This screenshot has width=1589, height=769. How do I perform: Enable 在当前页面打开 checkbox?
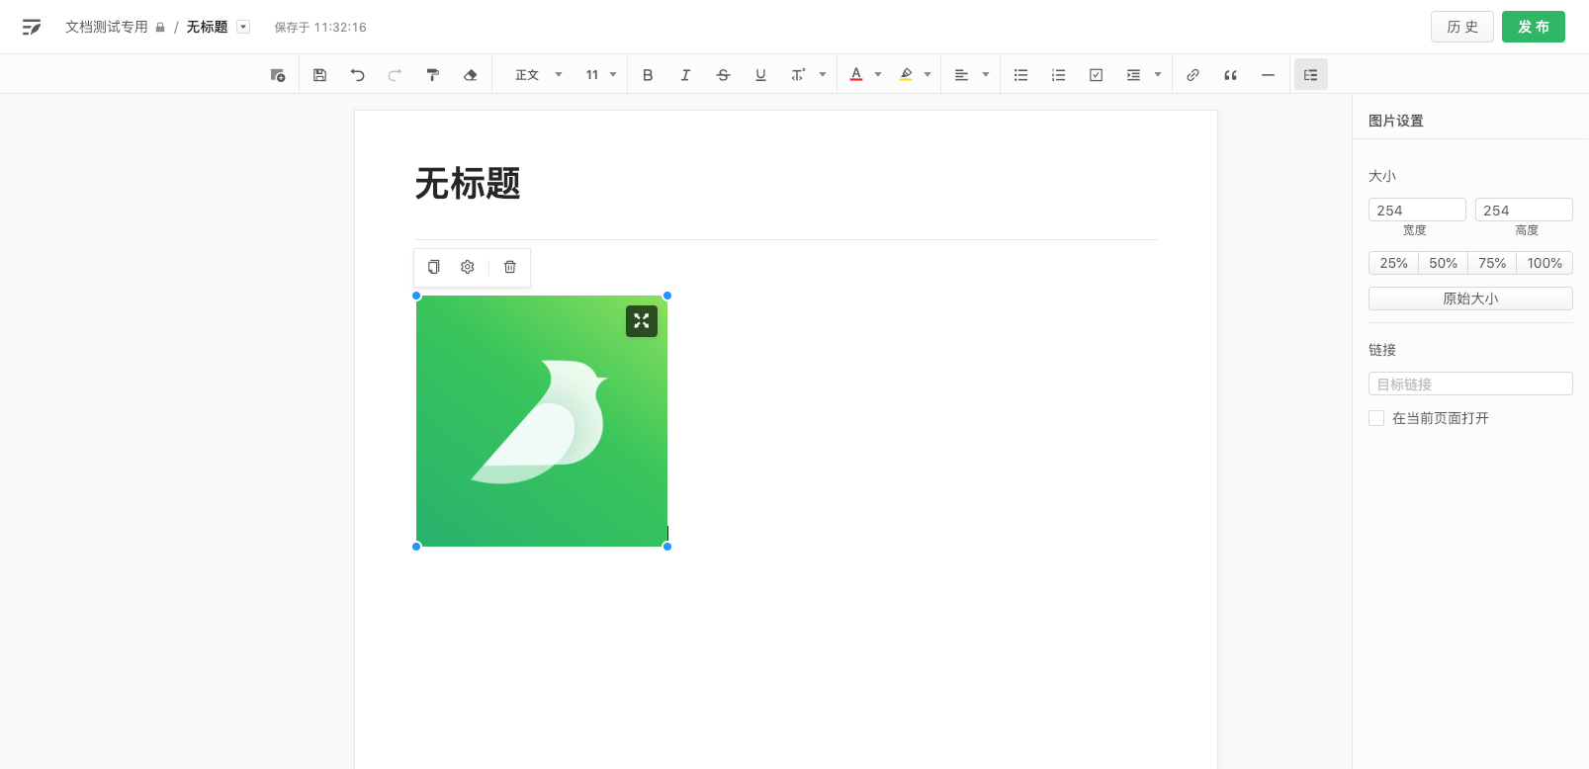coord(1376,418)
